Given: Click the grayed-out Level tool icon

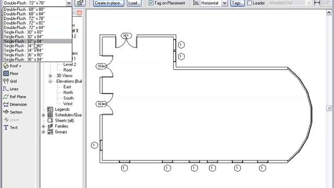Looking at the screenshot, I should pyautogui.click(x=6, y=120).
